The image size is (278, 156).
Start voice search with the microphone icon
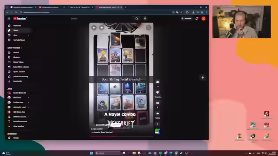[x=145, y=19]
